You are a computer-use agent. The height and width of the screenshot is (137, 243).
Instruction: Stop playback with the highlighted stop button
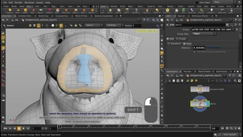tap(19, 128)
